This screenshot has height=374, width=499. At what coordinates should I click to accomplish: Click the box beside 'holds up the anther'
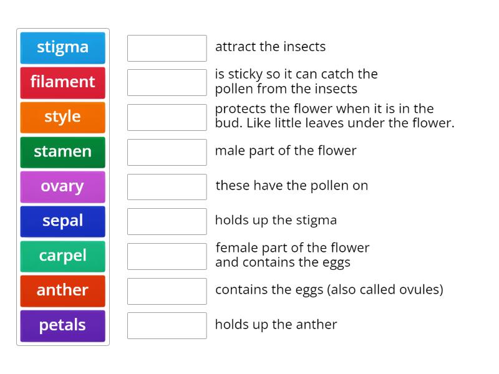tap(167, 325)
